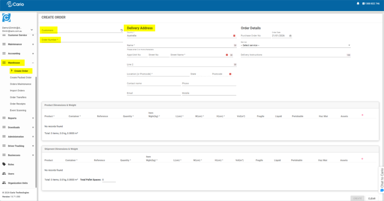The image size is (384, 201).
Task: Click the notification bell icon
Action: 358,3
